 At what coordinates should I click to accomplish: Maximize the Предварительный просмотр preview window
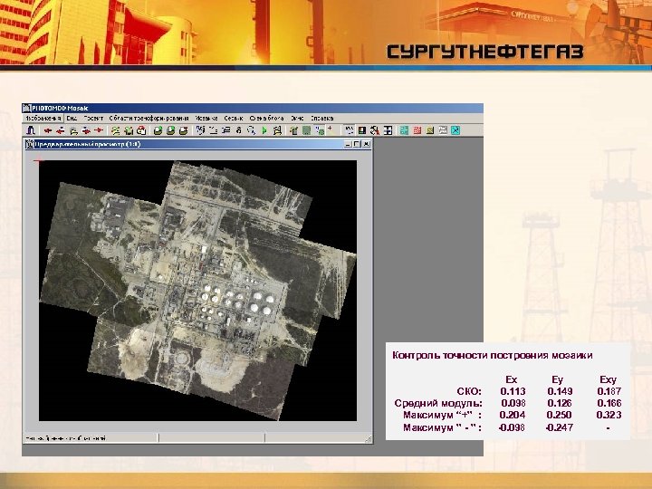coord(357,144)
